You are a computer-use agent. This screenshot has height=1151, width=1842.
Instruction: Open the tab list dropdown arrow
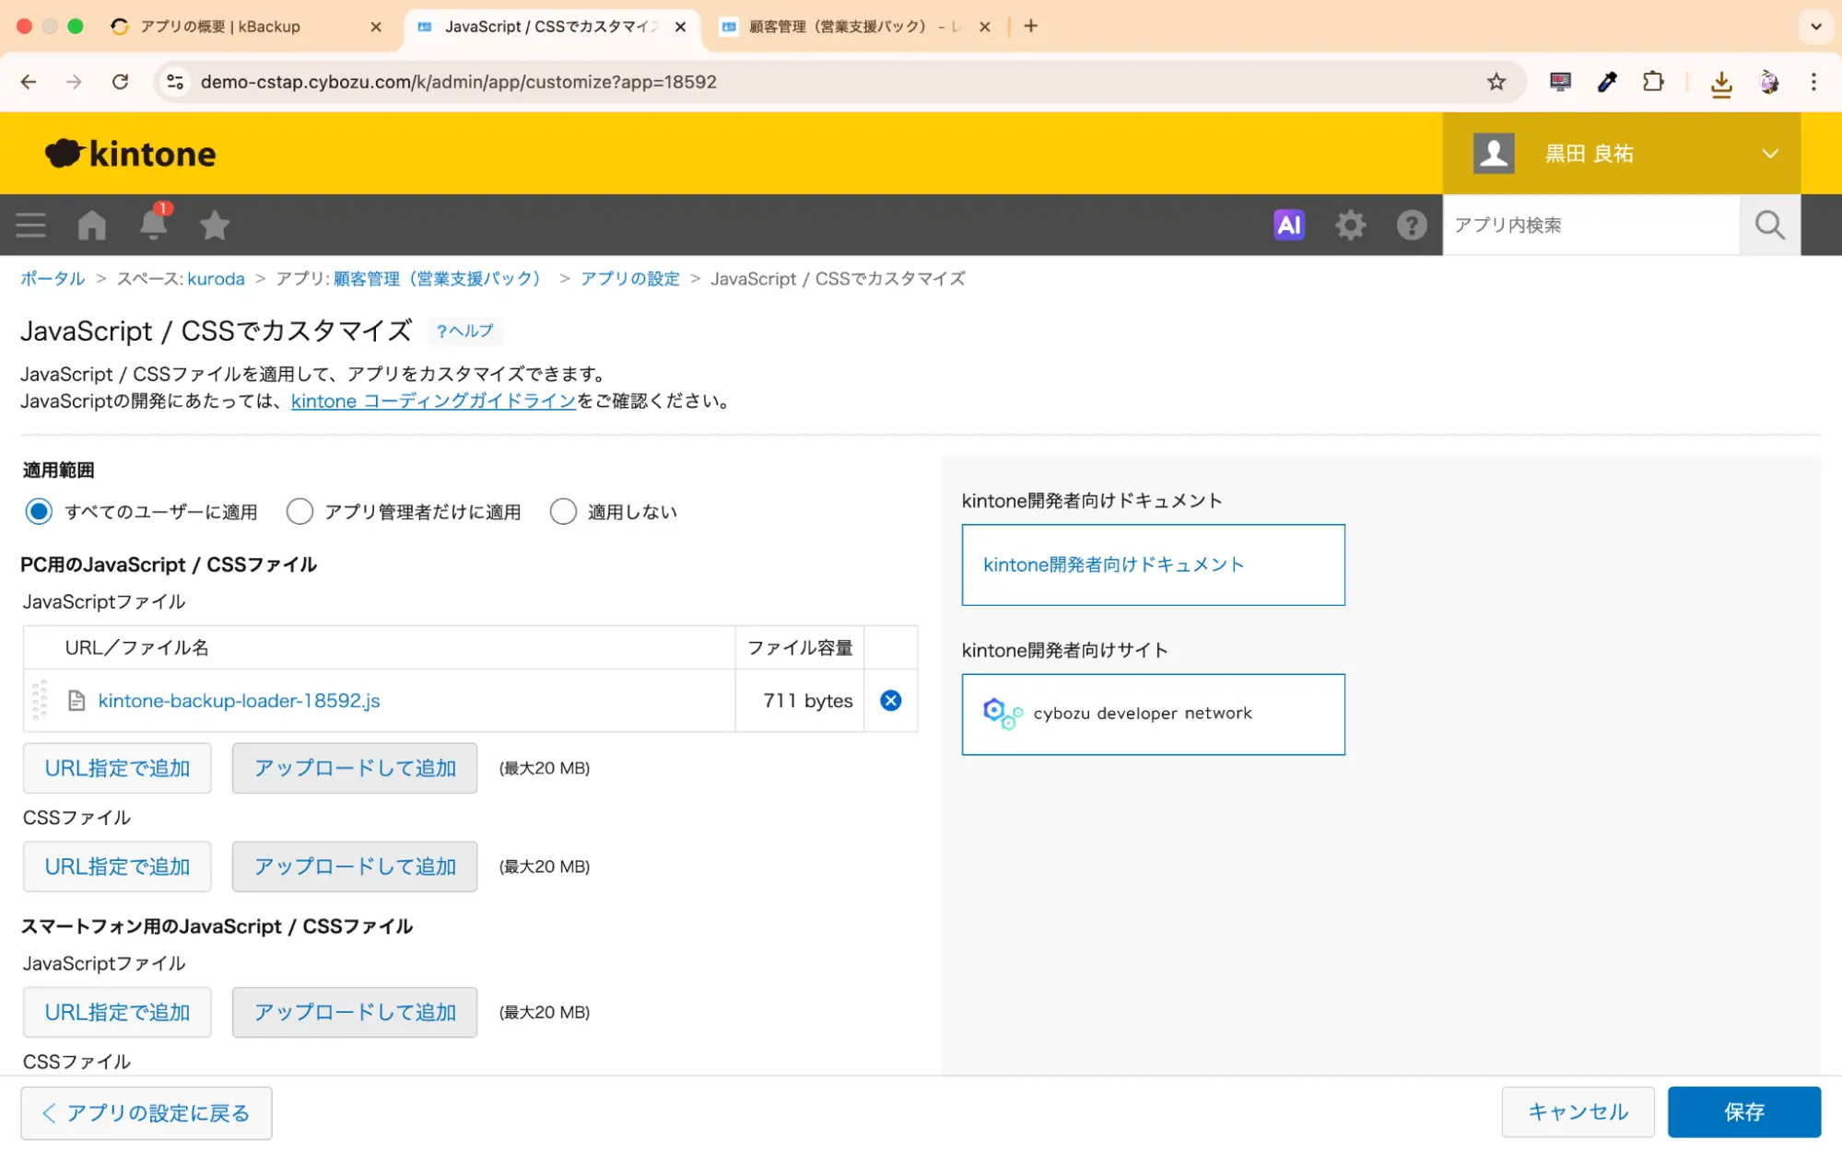click(x=1815, y=26)
